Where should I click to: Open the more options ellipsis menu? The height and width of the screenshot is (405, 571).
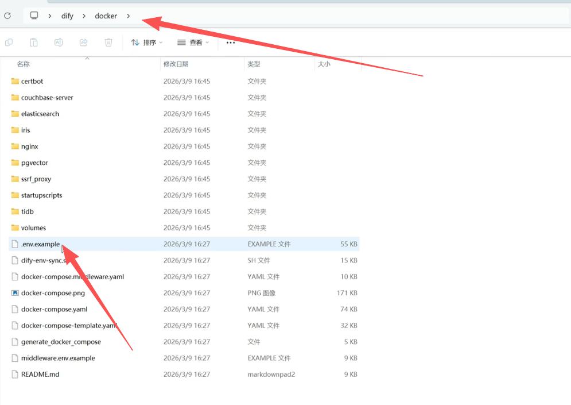pyautogui.click(x=231, y=43)
